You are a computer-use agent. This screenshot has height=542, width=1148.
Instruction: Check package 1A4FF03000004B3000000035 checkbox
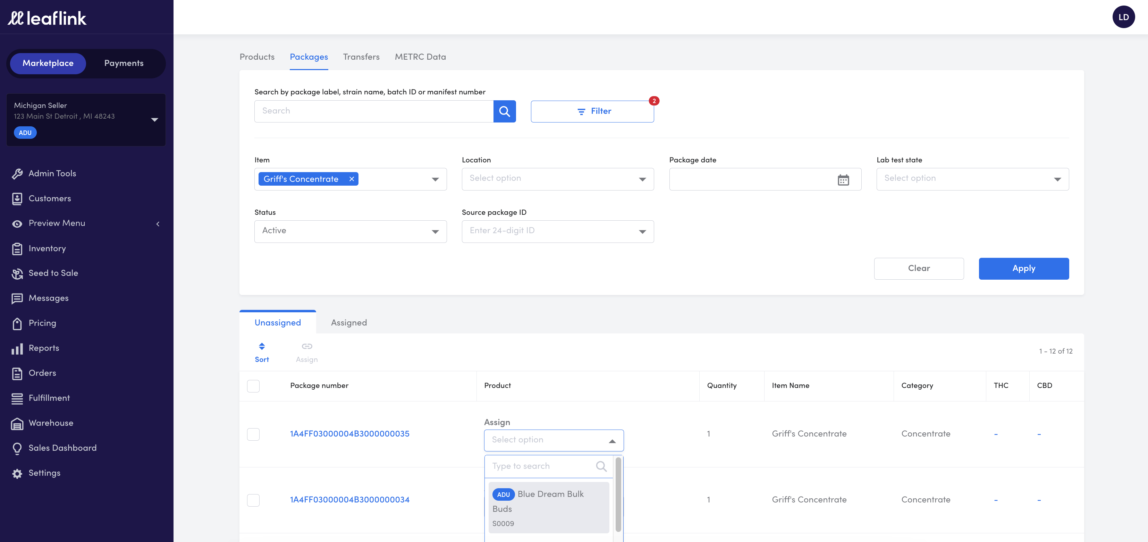tap(253, 434)
